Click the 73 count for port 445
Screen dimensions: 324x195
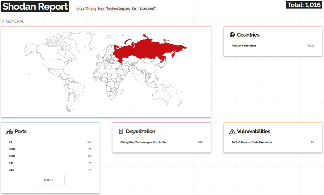click(x=90, y=170)
